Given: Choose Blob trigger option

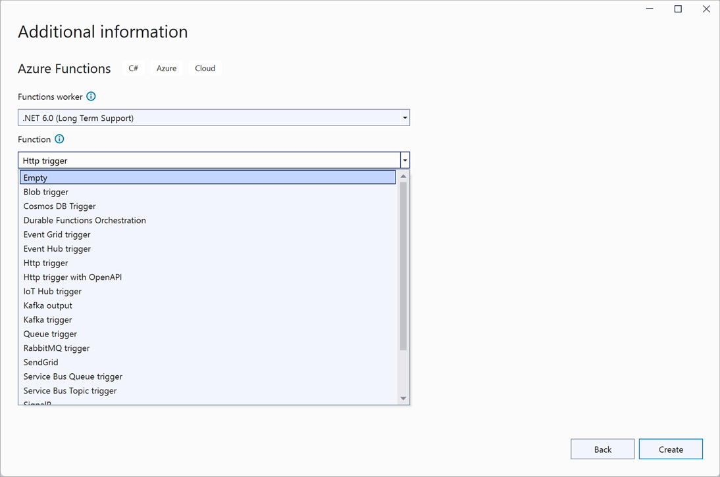Looking at the screenshot, I should click(x=46, y=192).
